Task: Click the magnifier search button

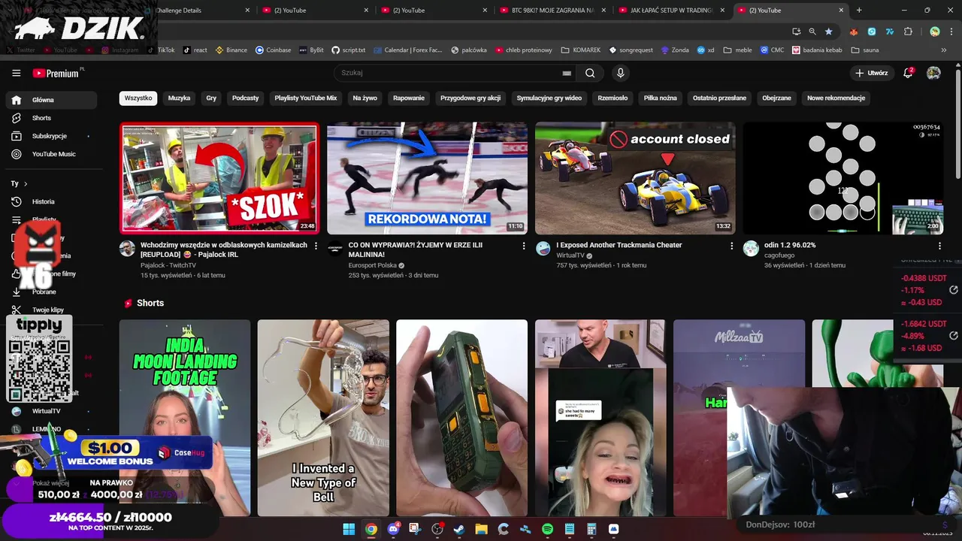Action: coord(590,73)
